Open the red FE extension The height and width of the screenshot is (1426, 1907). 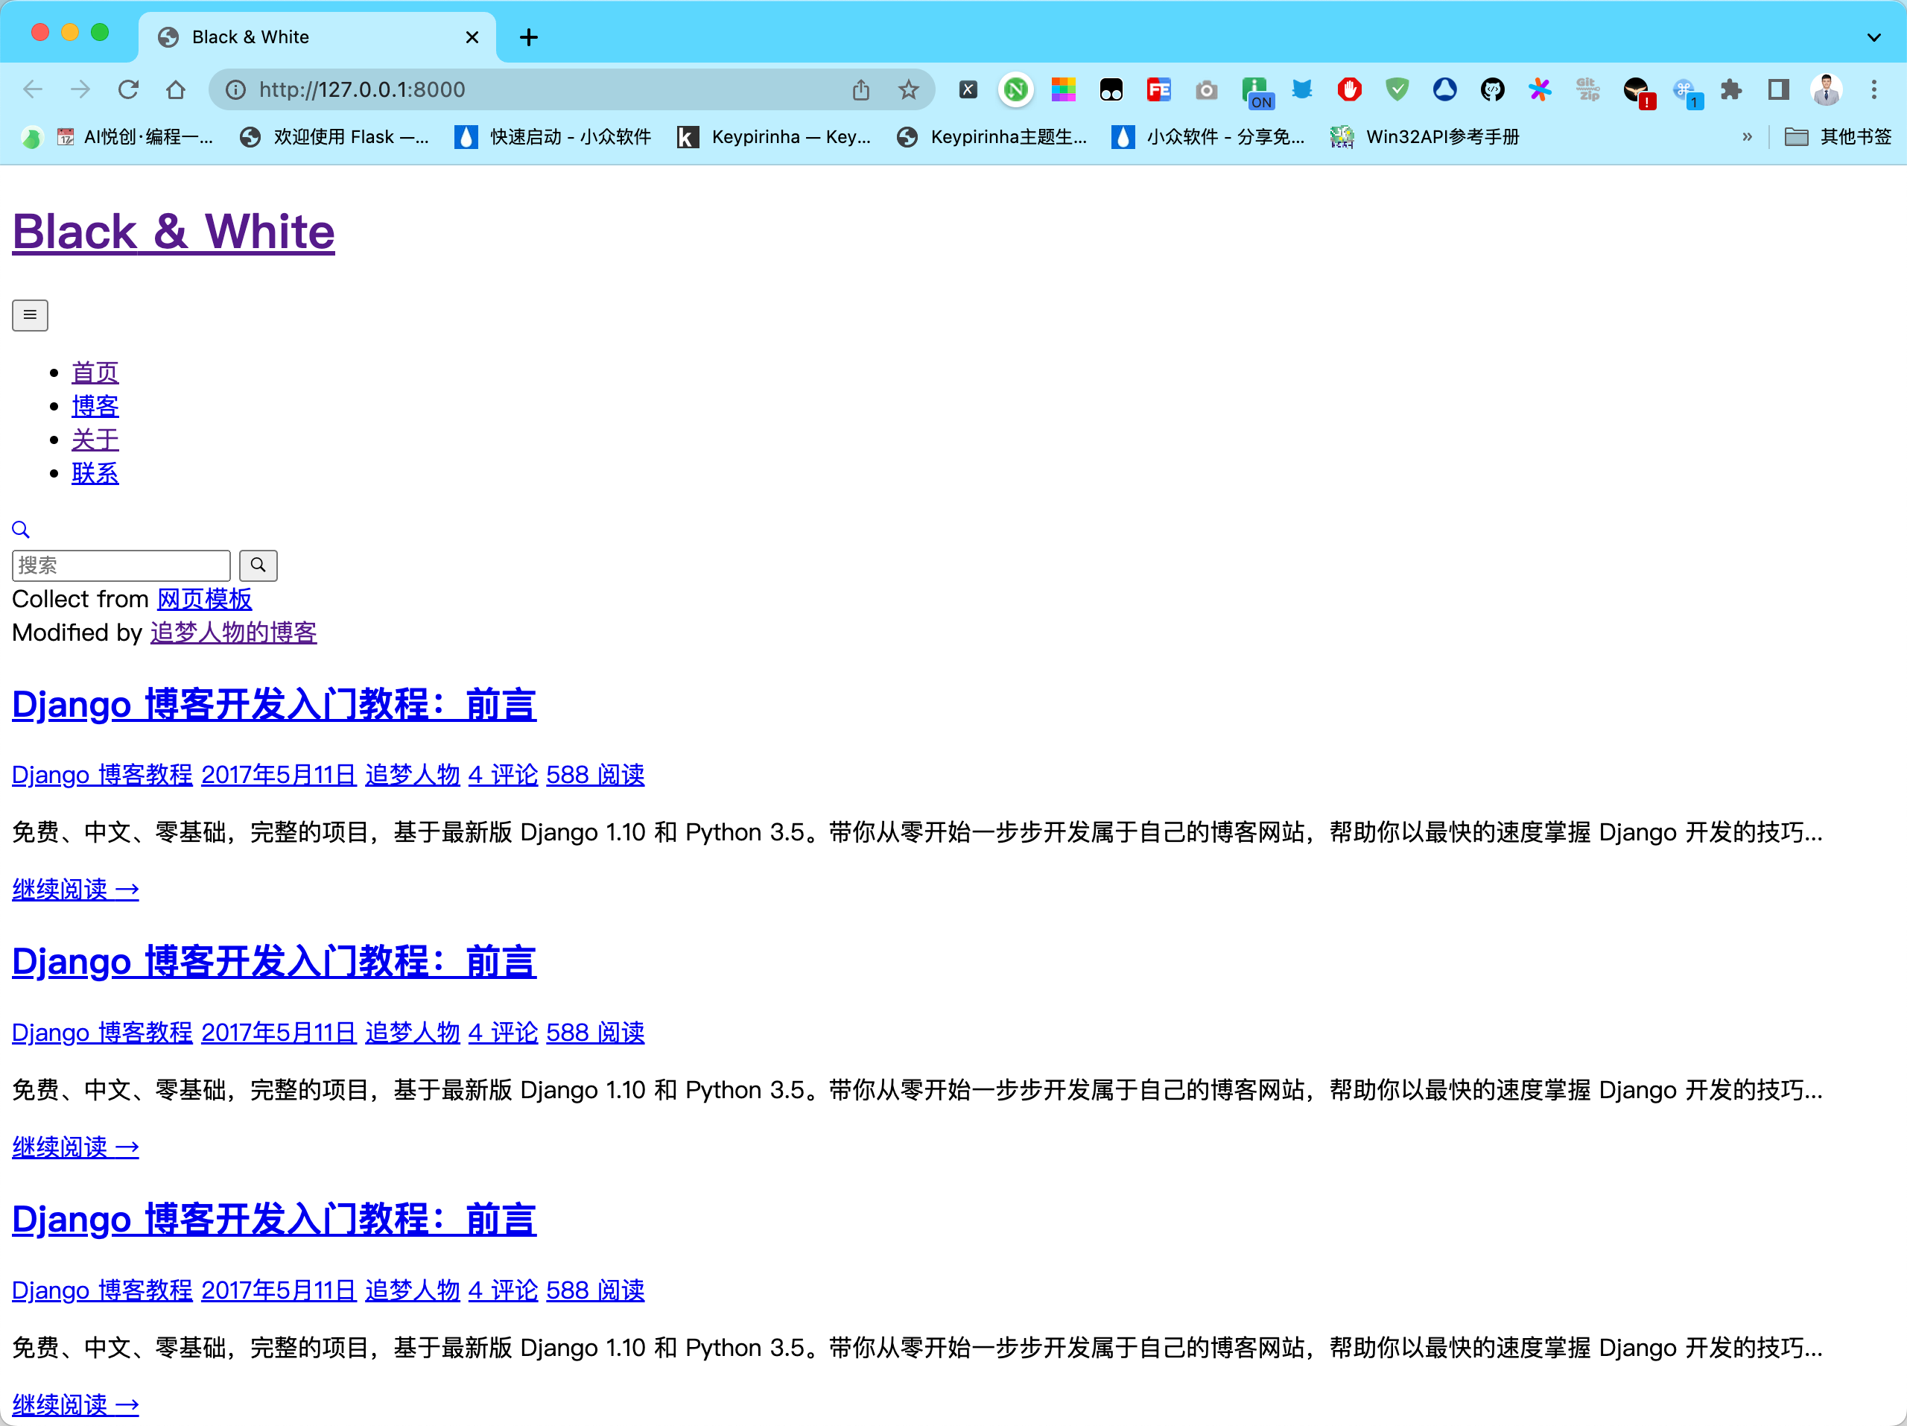tap(1158, 89)
